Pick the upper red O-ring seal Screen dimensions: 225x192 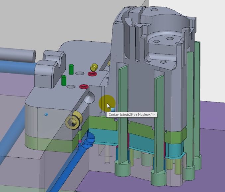(92, 73)
